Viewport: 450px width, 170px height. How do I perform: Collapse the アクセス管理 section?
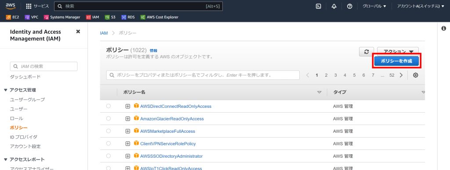(6, 90)
